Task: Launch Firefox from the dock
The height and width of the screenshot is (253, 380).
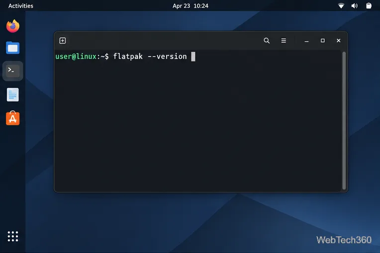Action: 13,26
